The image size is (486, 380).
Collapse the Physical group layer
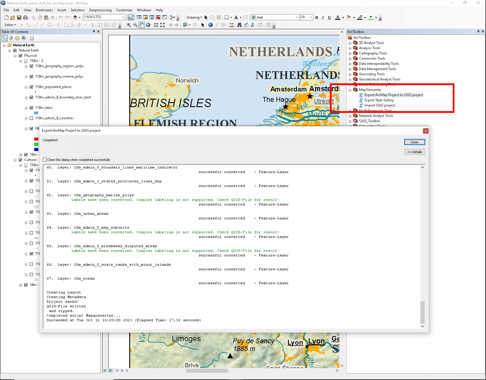[15, 56]
